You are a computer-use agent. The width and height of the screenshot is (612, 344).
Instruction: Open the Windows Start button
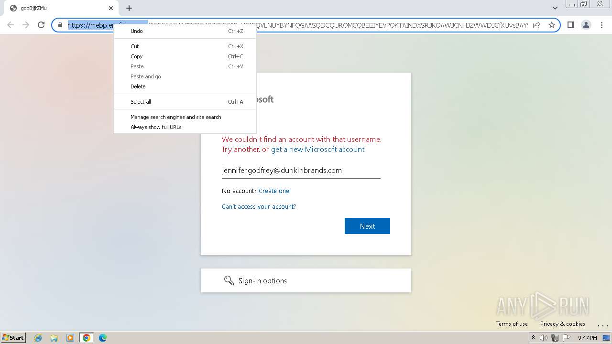pyautogui.click(x=13, y=337)
